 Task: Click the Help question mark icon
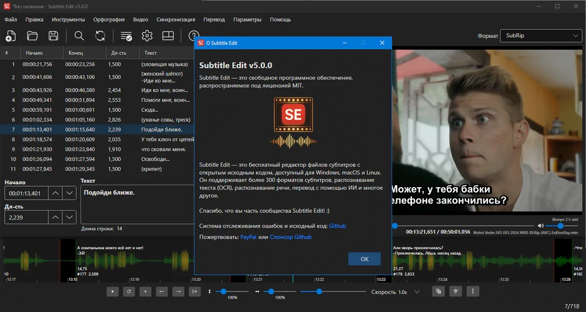tap(193, 36)
